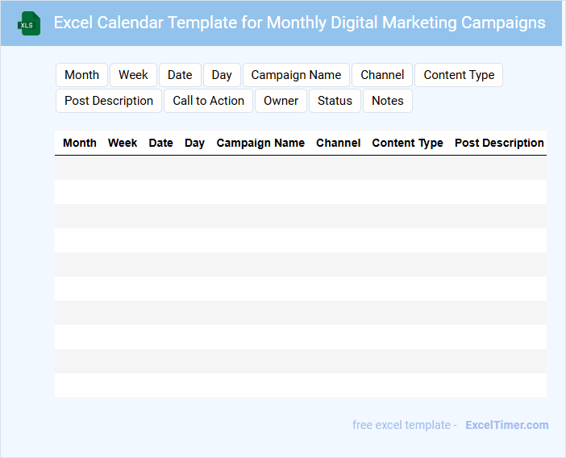Click the Month column header in table
Screen dimensions: 566x458
[80, 143]
